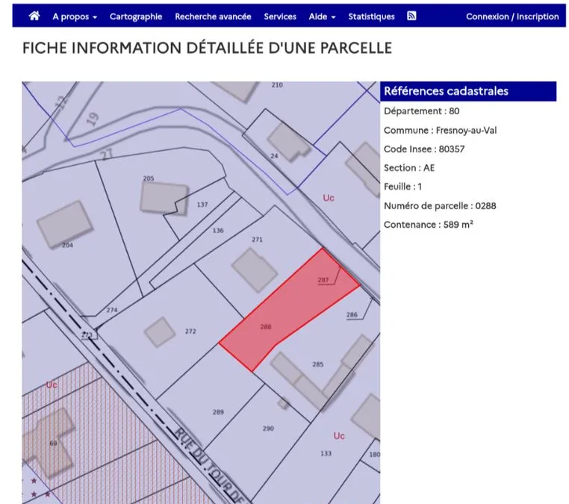Click parcel 210 label on map
The image size is (569, 504).
(x=277, y=85)
